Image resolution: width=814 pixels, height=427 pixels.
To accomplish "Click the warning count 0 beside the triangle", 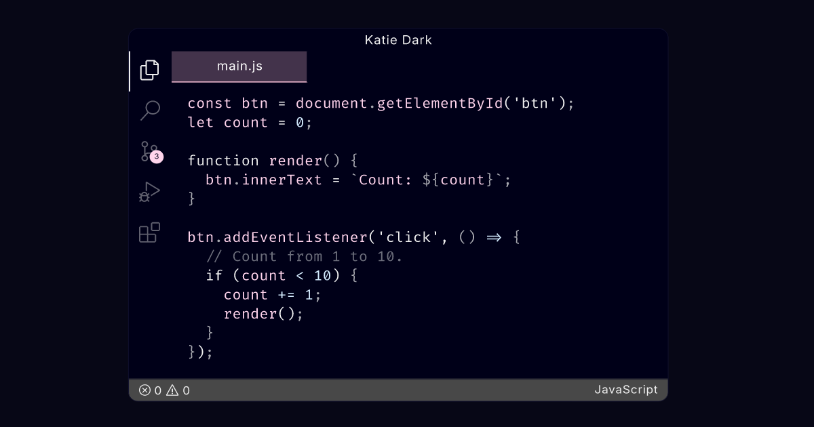I will (x=187, y=390).
